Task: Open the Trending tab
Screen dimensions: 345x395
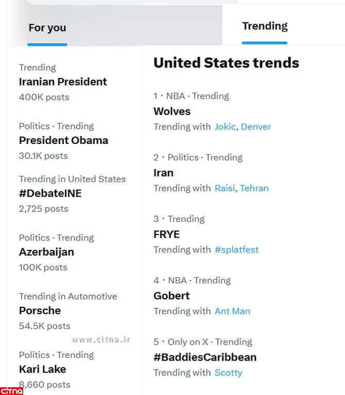Action: (265, 26)
